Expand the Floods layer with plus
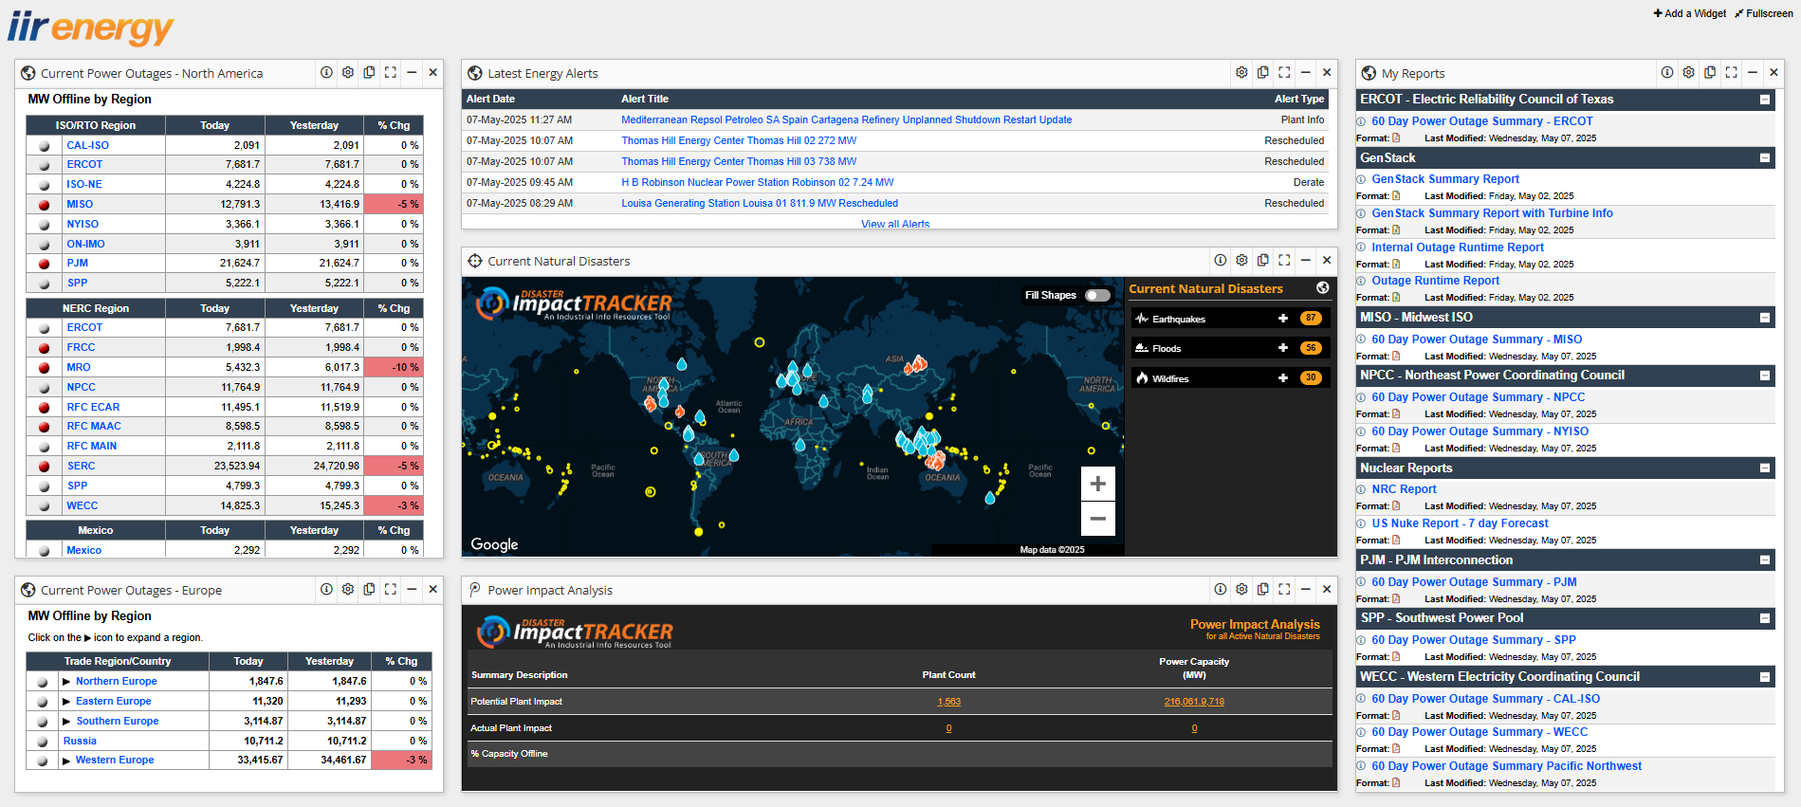Viewport: 1801px width, 807px height. [1283, 348]
